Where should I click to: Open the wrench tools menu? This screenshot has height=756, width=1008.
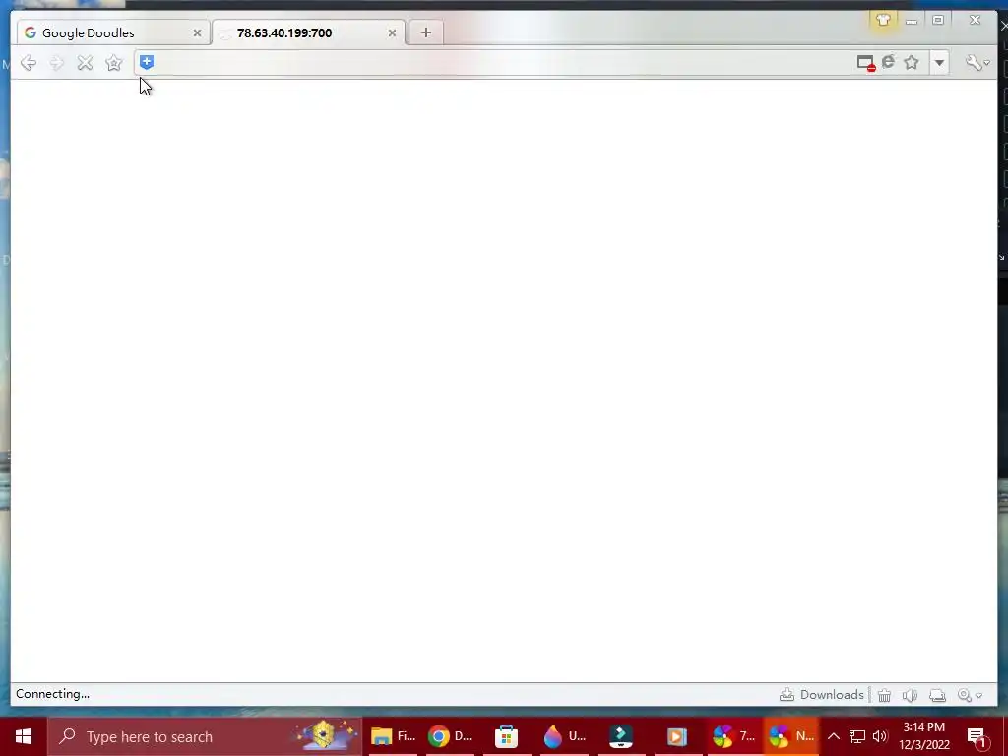[x=977, y=62]
